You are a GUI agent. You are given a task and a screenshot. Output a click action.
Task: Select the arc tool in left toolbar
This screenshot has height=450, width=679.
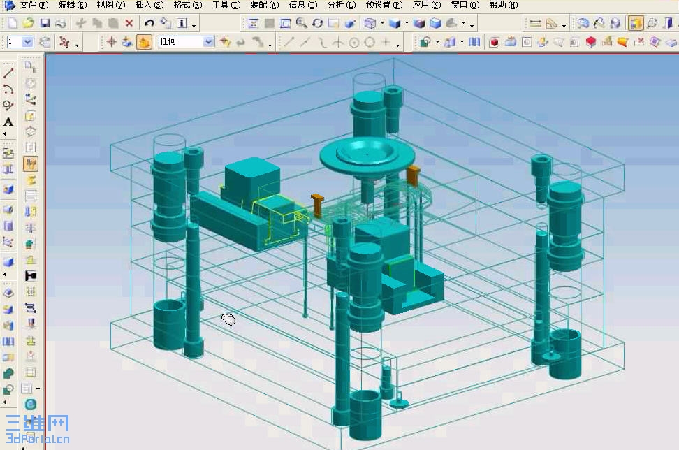tap(8, 89)
